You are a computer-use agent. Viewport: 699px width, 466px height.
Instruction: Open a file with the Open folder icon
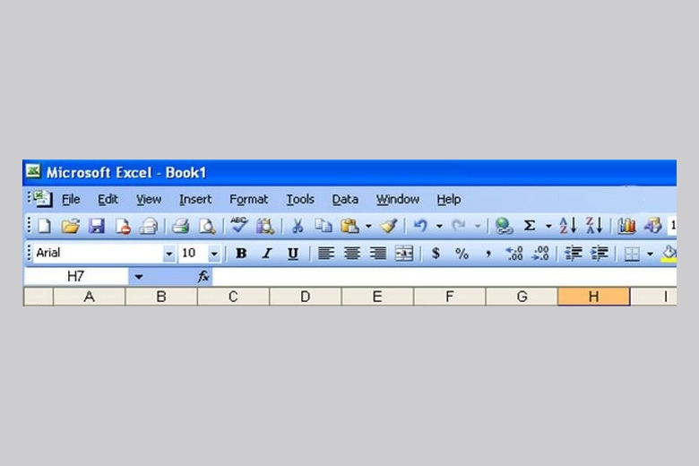70,226
